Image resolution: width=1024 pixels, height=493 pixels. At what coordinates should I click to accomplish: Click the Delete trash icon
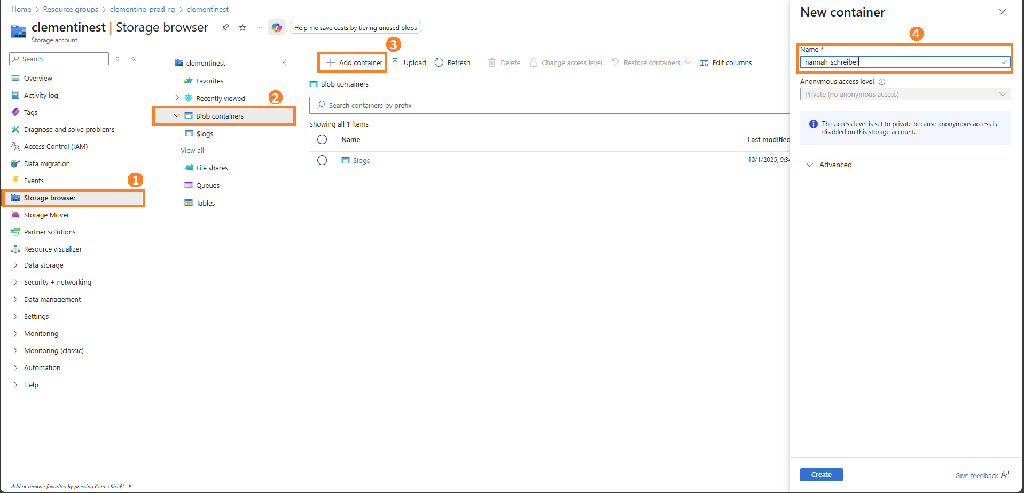(492, 62)
